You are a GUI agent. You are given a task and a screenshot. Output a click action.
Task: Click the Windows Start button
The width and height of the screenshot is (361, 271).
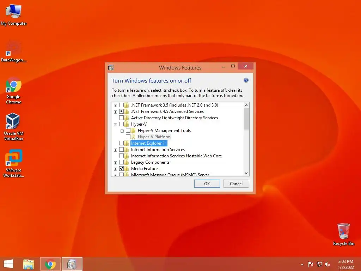click(x=8, y=264)
